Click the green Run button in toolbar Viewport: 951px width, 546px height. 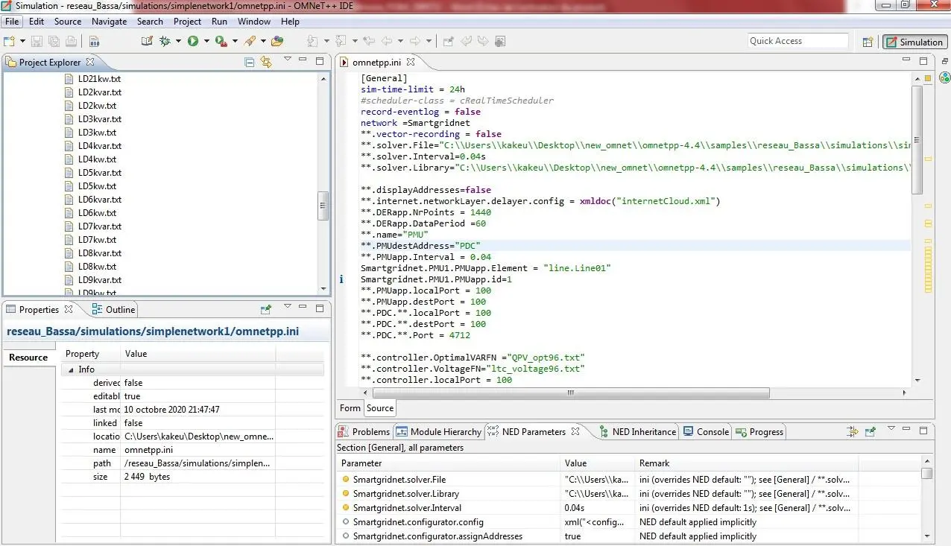(x=192, y=41)
